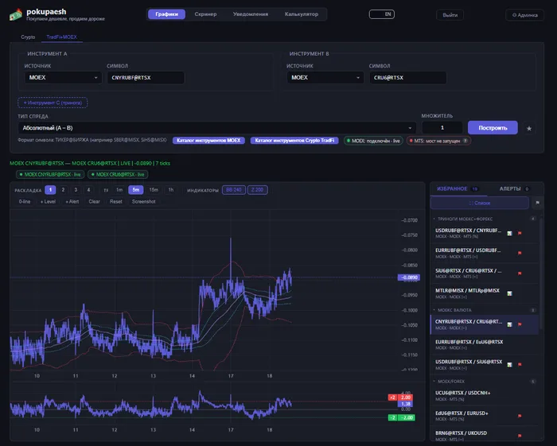
Task: Select the 5m timeframe
Action: pyautogui.click(x=136, y=190)
